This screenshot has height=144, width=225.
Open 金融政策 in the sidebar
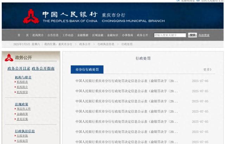click(x=22, y=114)
